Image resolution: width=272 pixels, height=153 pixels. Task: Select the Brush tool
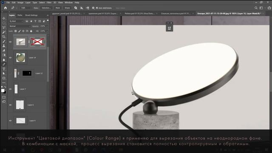tap(4, 42)
